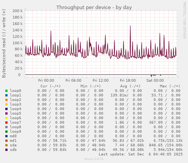Select the loop3 legend label
The image size is (188, 163).
pyautogui.click(x=16, y=104)
